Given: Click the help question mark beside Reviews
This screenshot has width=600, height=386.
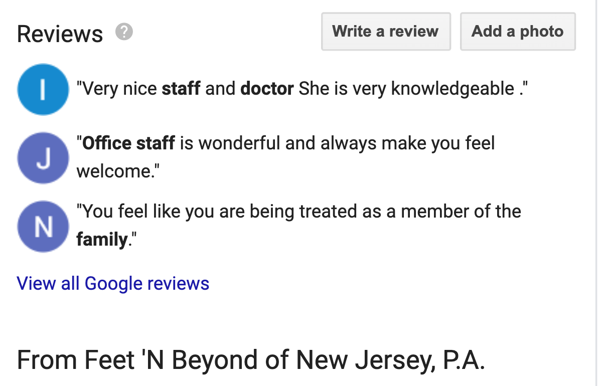Looking at the screenshot, I should [x=124, y=32].
